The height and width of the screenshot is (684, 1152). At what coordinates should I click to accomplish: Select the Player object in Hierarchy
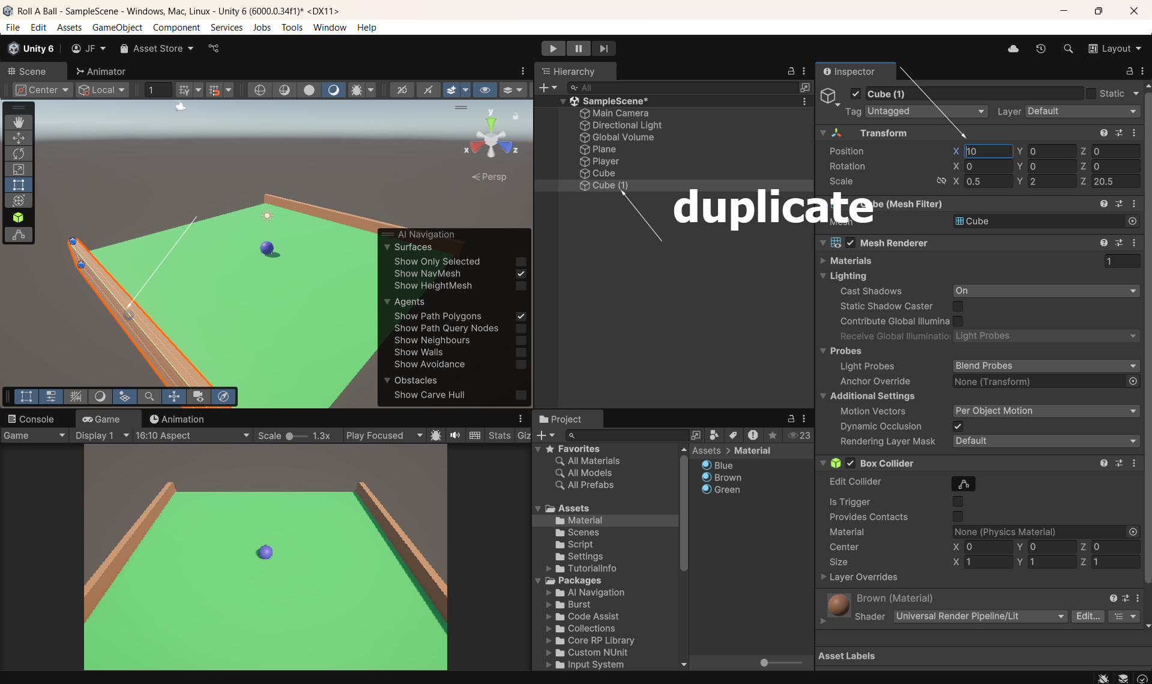[605, 161]
